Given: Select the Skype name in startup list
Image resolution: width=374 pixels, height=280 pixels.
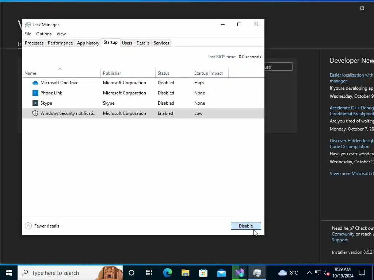Looking at the screenshot, I should coord(46,103).
